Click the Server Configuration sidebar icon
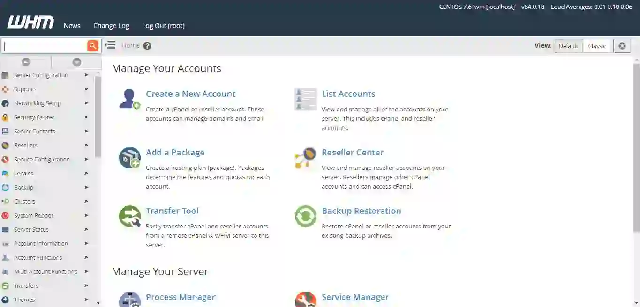This screenshot has width=640, height=307. point(5,75)
